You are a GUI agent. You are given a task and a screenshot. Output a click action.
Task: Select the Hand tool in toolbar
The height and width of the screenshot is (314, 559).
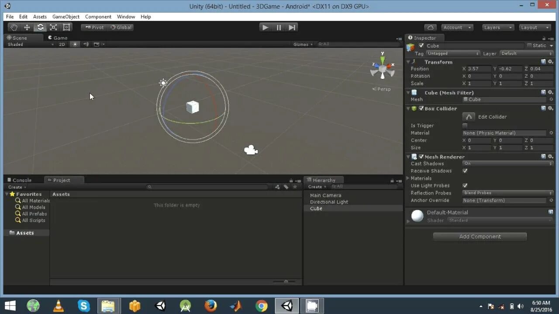click(14, 27)
